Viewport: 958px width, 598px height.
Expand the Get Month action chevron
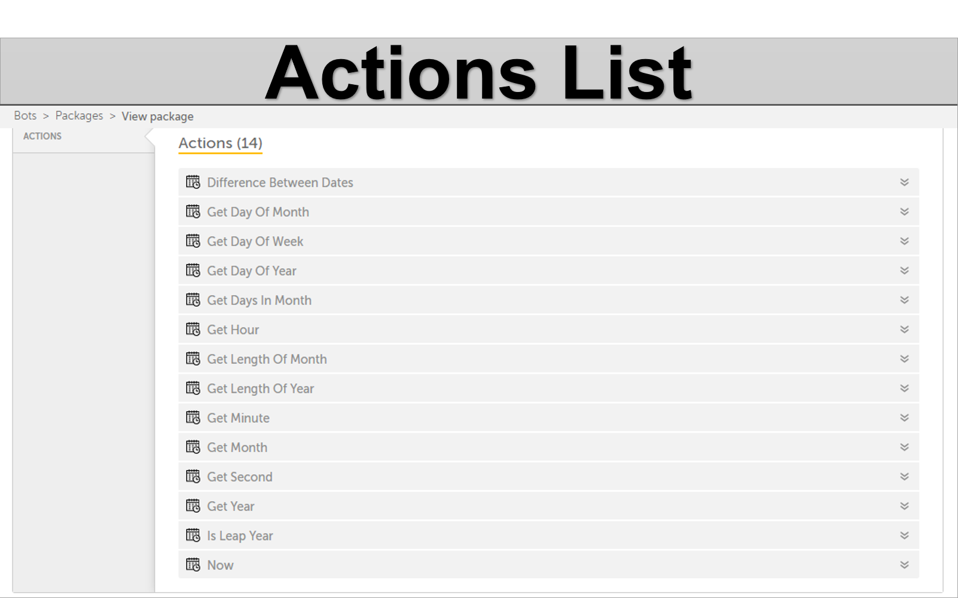[x=904, y=447]
